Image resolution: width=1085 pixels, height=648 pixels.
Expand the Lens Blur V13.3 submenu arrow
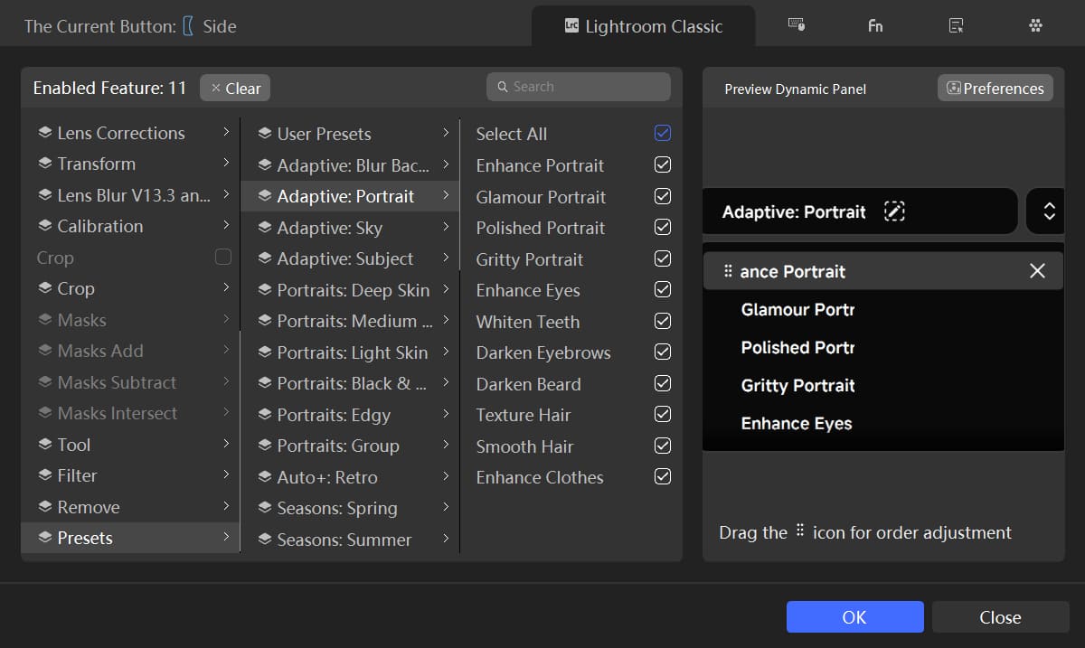point(226,194)
